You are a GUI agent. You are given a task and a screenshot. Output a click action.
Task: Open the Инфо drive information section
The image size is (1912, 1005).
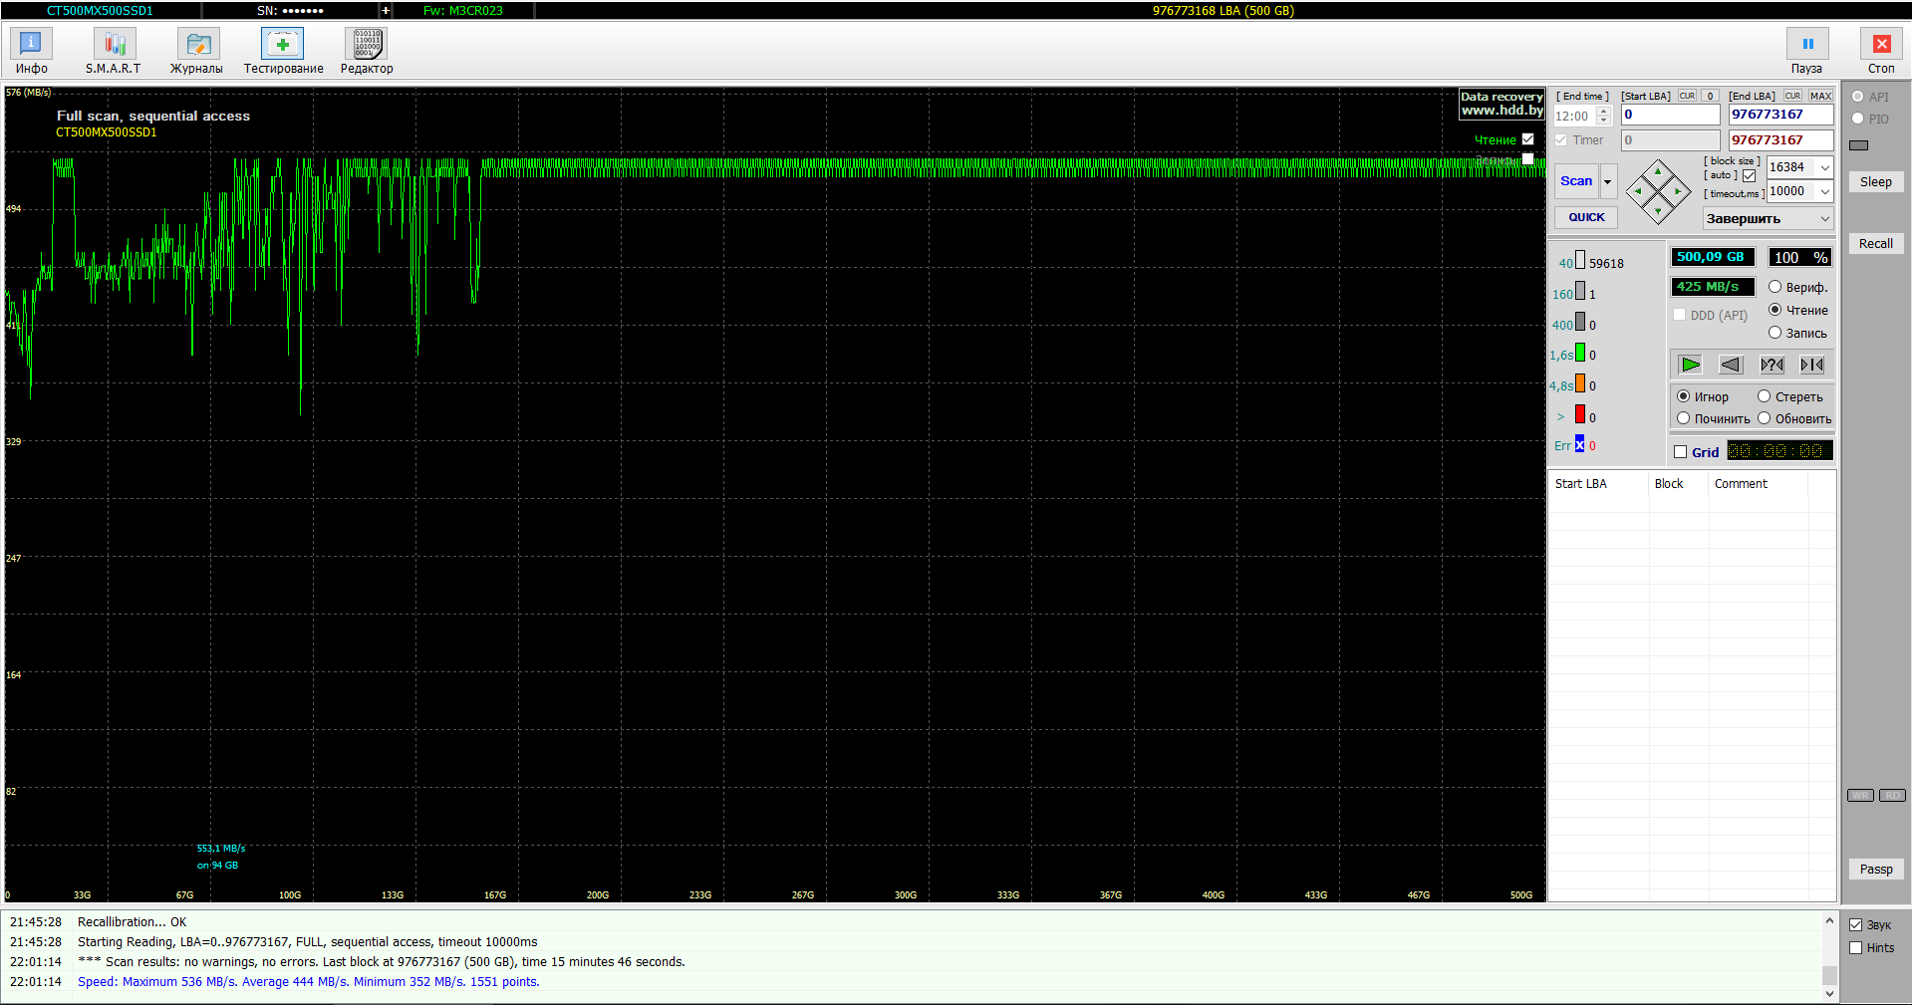tap(31, 51)
